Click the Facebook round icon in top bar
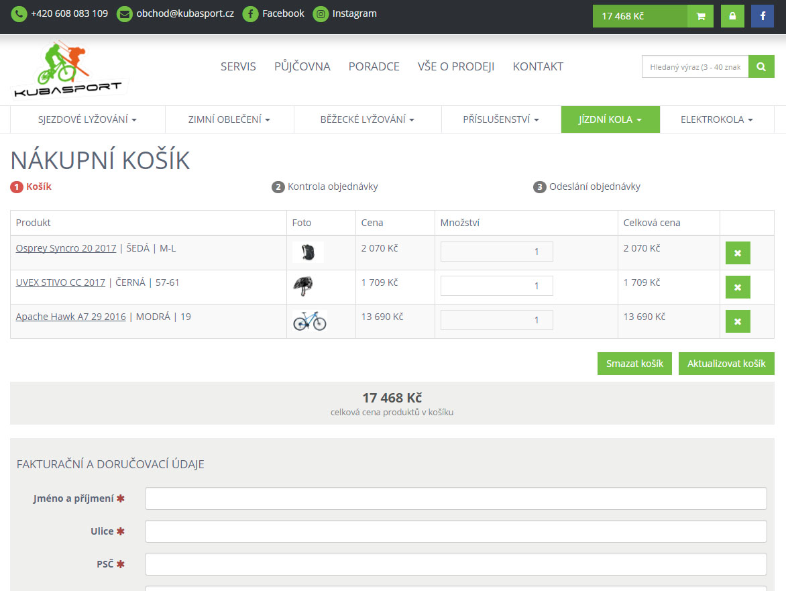Screen dimensions: 786x591 tap(250, 14)
